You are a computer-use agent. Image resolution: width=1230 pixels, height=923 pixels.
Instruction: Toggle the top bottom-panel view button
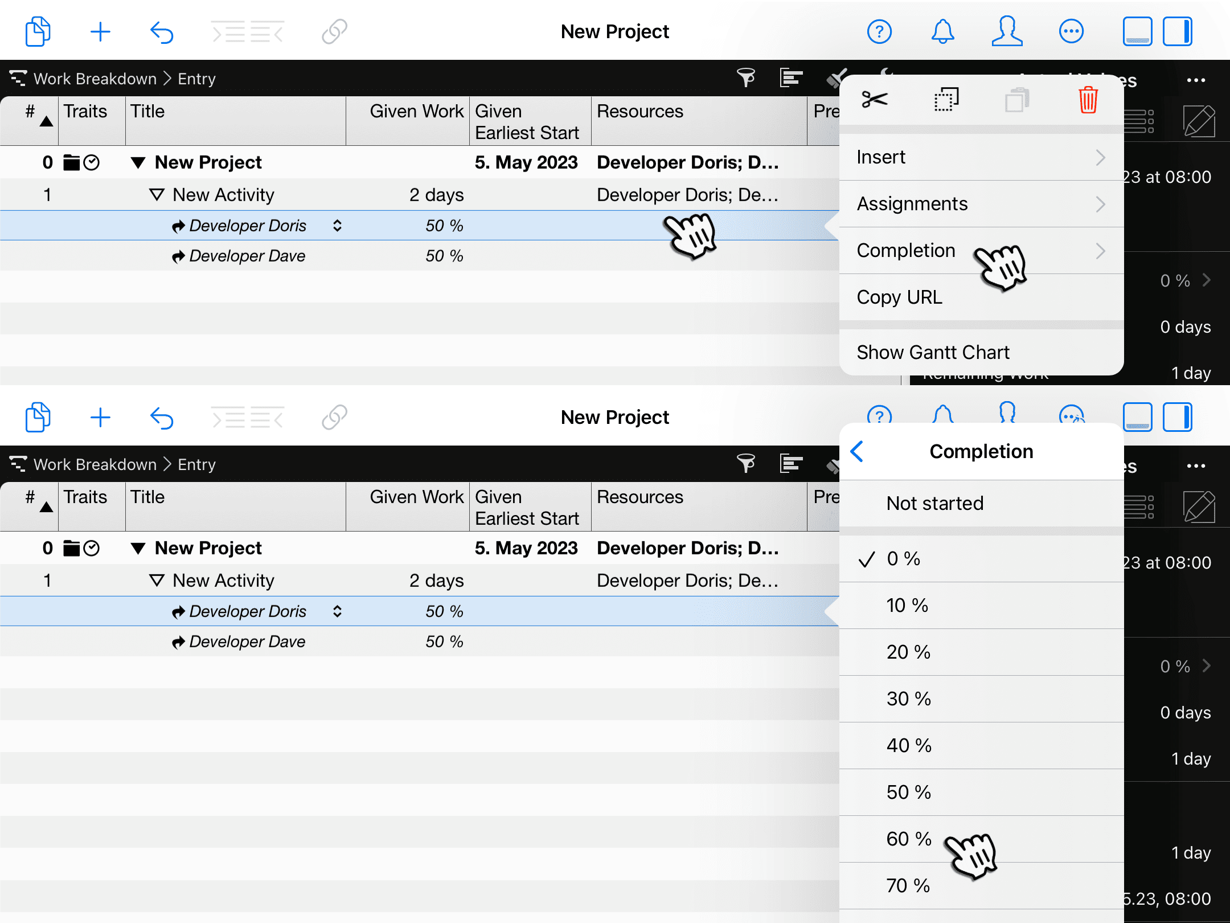(1137, 32)
